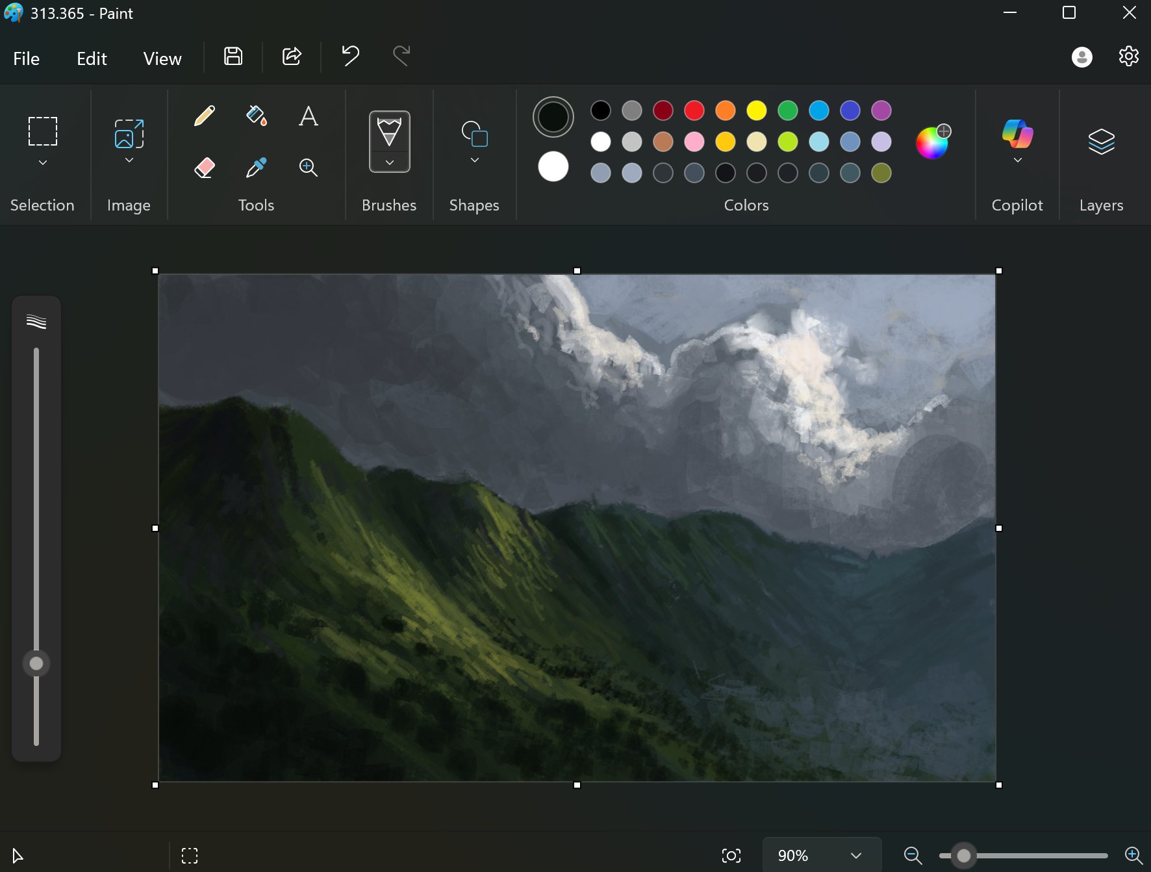
Task: Select the Pencil tool
Action: pos(205,116)
